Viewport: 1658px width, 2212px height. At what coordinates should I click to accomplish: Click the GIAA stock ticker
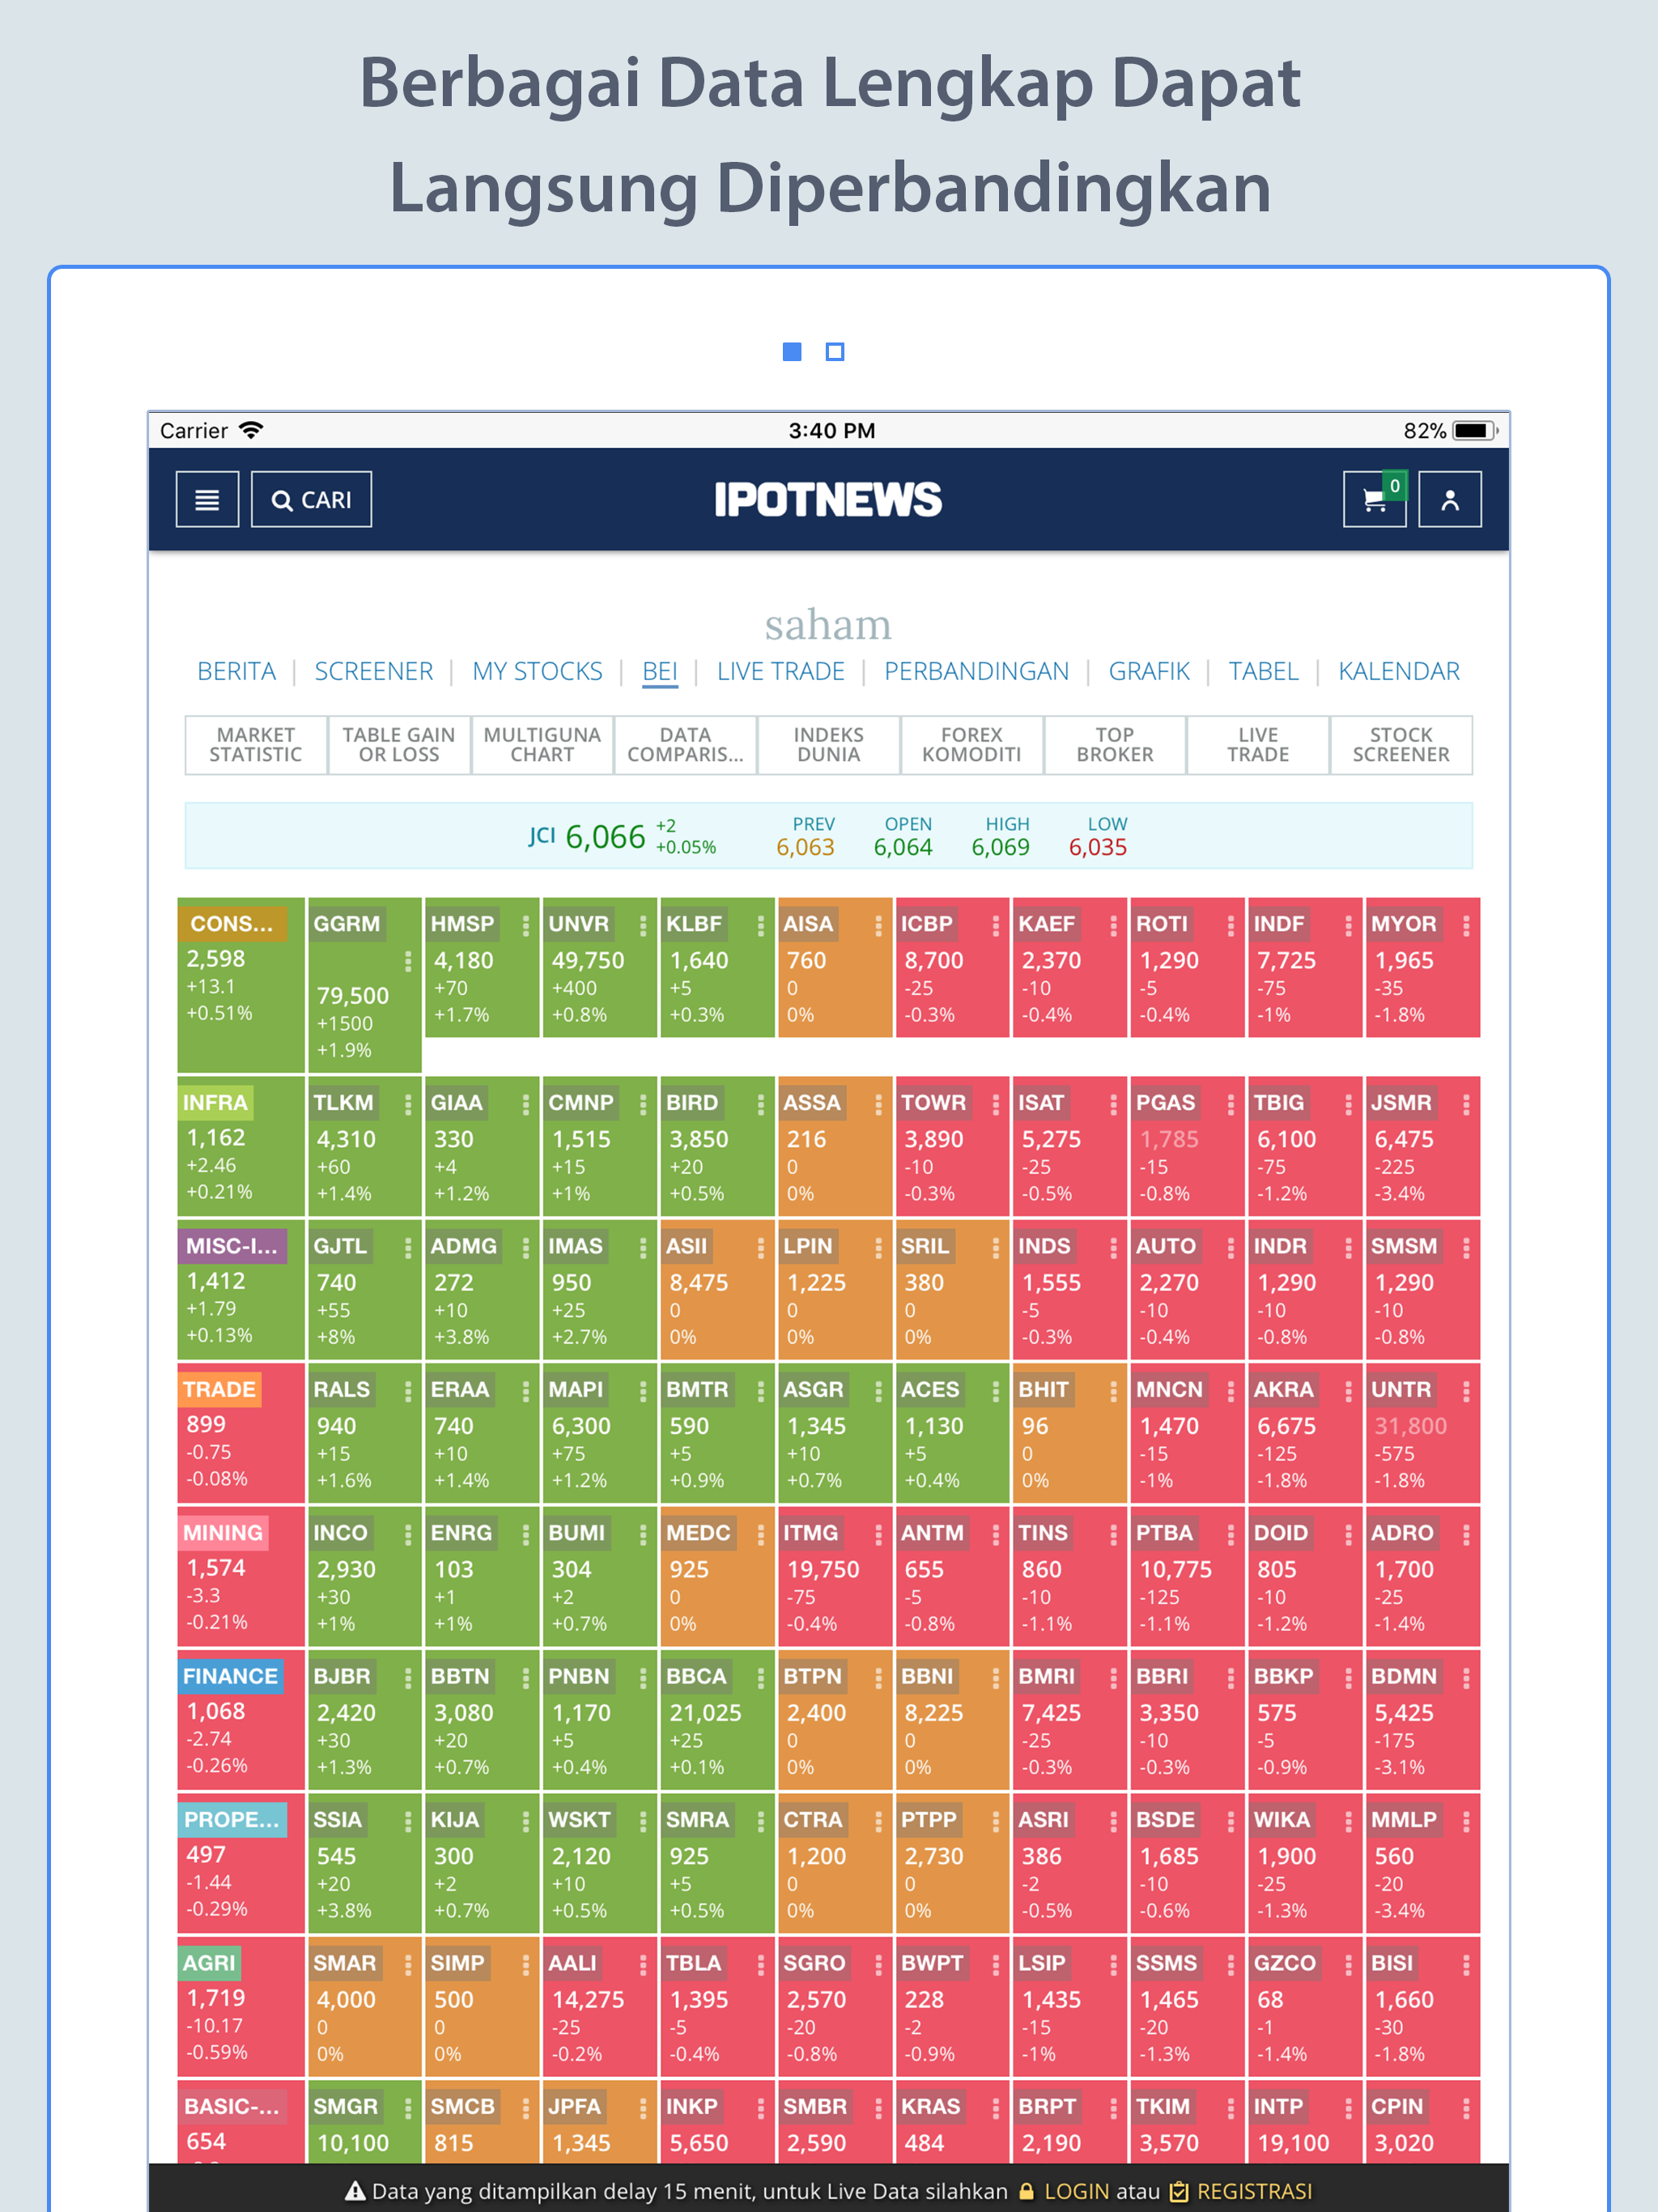pos(457,1102)
